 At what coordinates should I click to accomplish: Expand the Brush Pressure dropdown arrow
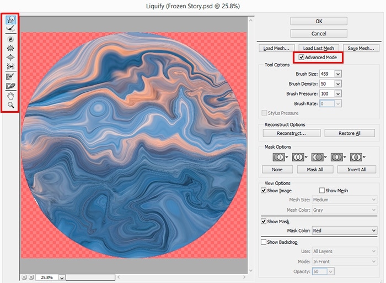338,94
